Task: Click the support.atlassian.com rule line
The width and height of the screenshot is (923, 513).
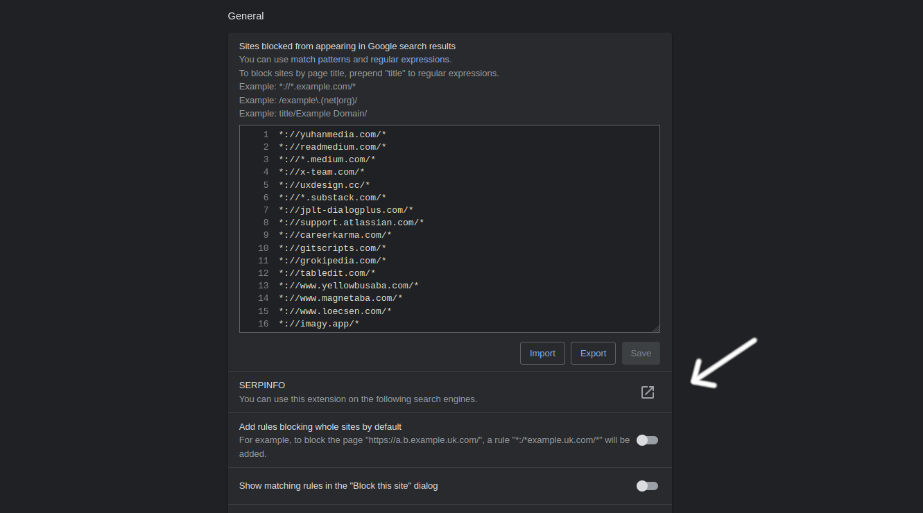Action: point(351,223)
